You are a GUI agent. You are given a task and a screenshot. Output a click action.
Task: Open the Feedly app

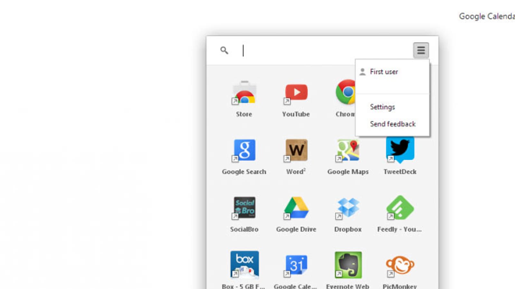click(400, 207)
